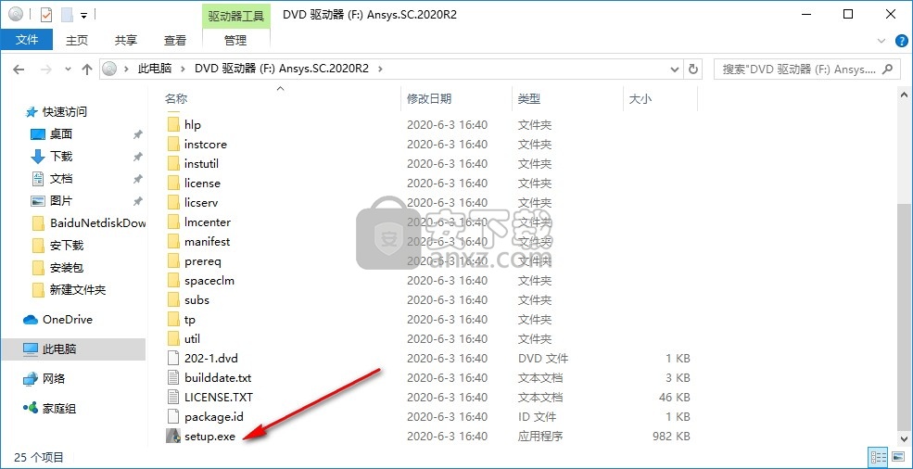
Task: Open Downloads (下载) in quick access
Action: 60,156
